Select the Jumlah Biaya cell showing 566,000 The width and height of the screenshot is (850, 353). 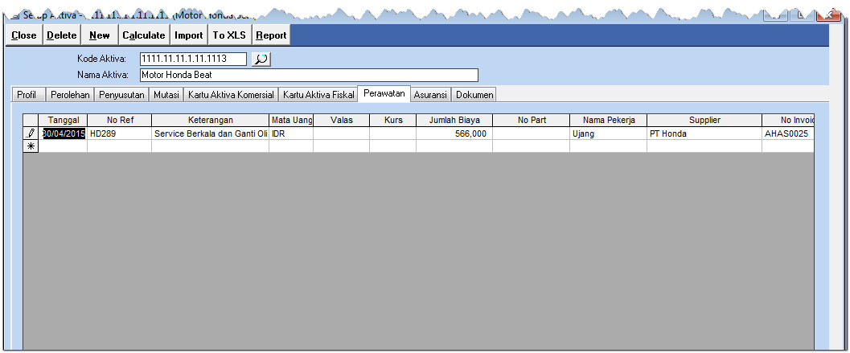coord(454,134)
